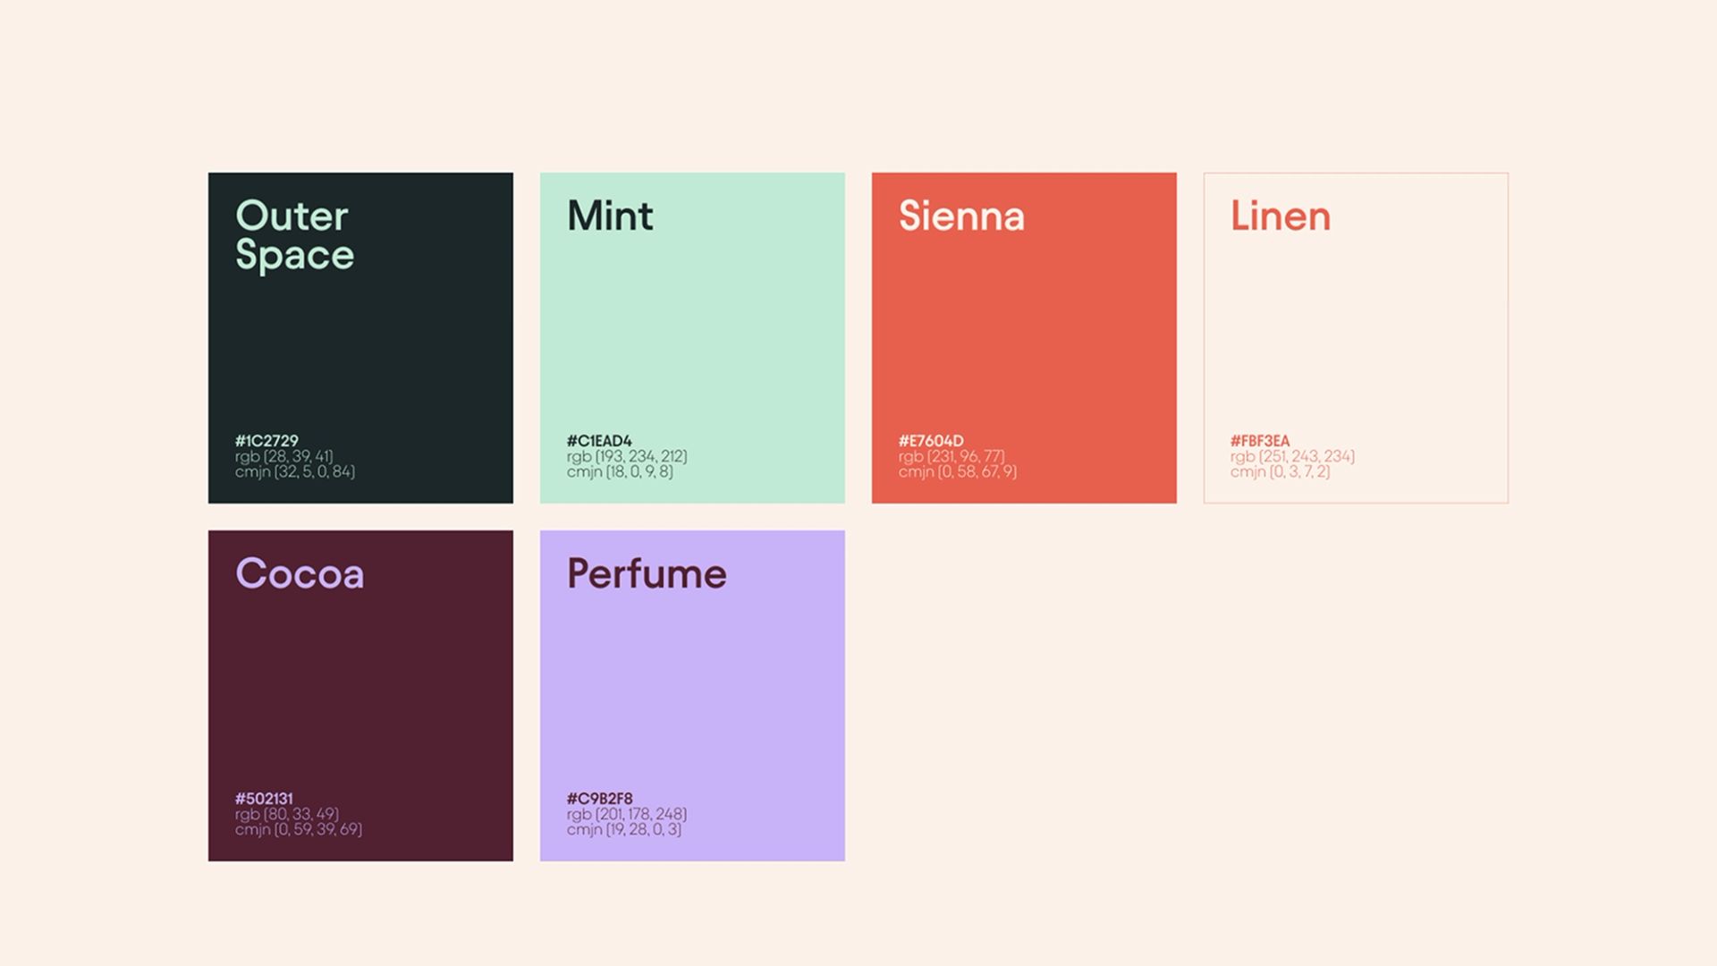Image resolution: width=1717 pixels, height=966 pixels.
Task: Click the Linen heading label
Action: pyautogui.click(x=1281, y=216)
